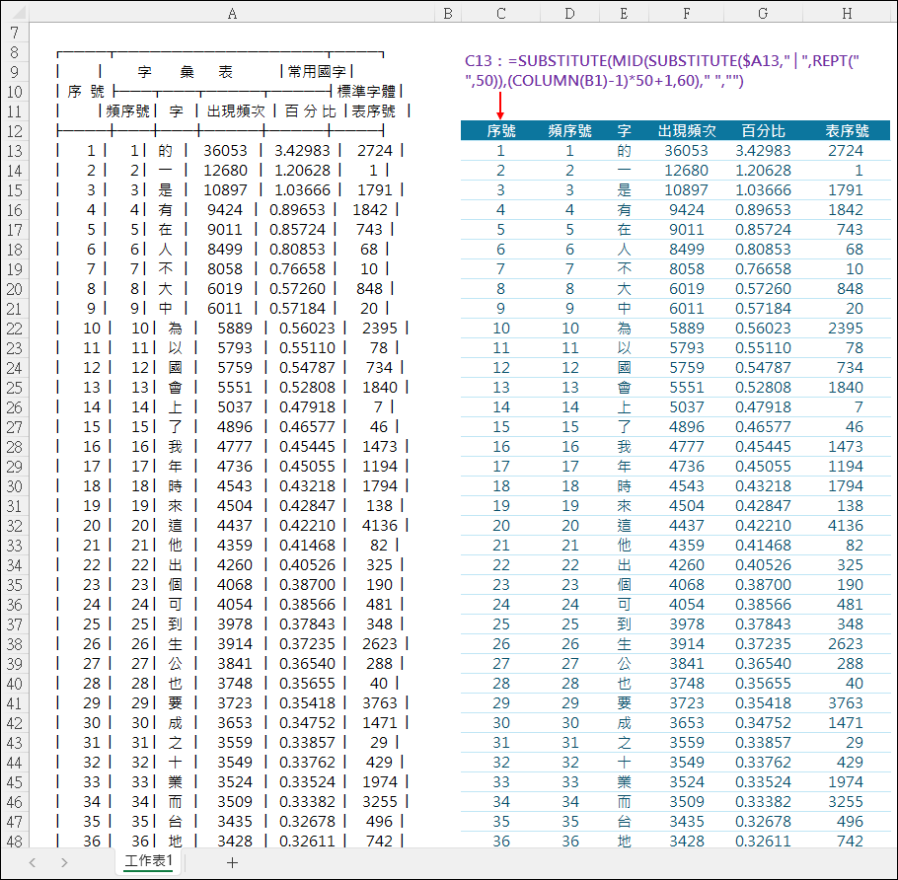The width and height of the screenshot is (898, 880).
Task: Select the cell with 0.38700 in column G
Action: pyautogui.click(x=763, y=585)
